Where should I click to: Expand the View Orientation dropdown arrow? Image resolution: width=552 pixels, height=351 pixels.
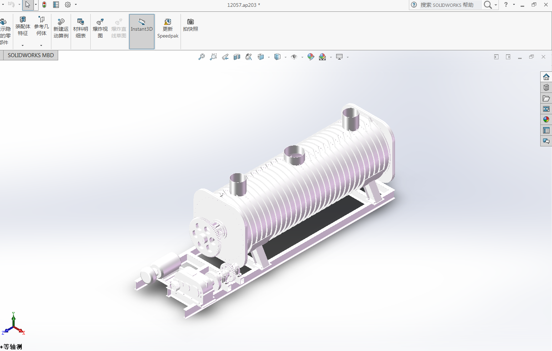tap(269, 57)
